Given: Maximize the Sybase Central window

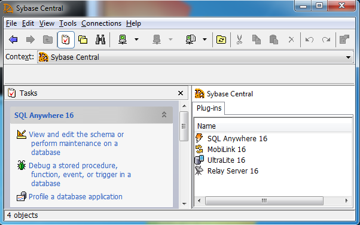Looking at the screenshot, I should [319, 5].
